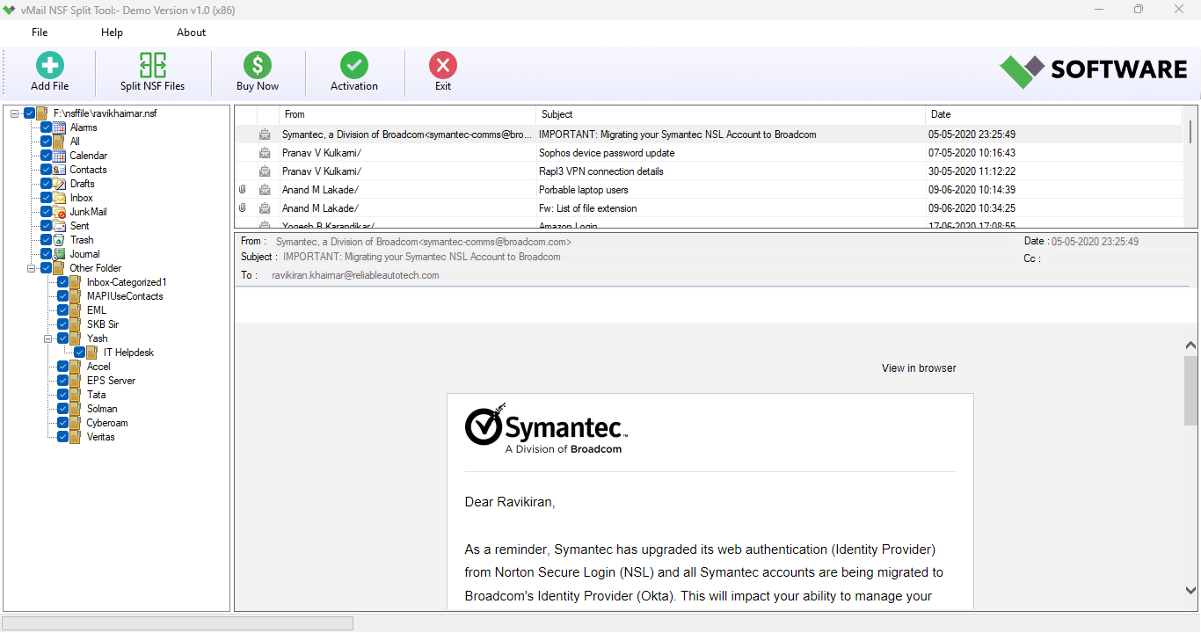Uncheck the Other Folder checkbox
Image resolution: width=1201 pixels, height=633 pixels.
47,268
